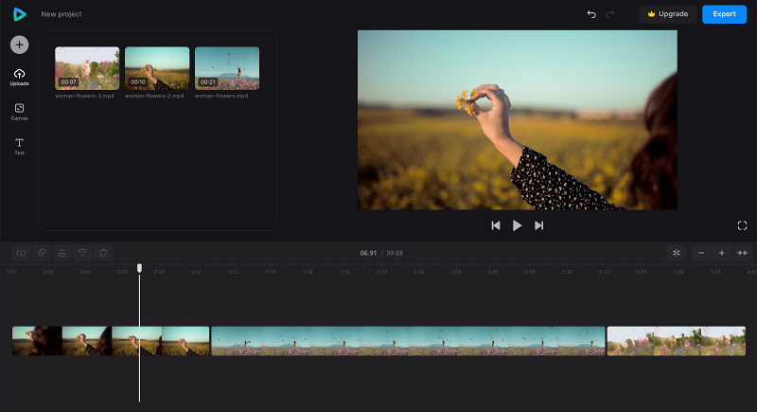Click the duplicate clip icon
The width and height of the screenshot is (757, 412).
point(42,253)
